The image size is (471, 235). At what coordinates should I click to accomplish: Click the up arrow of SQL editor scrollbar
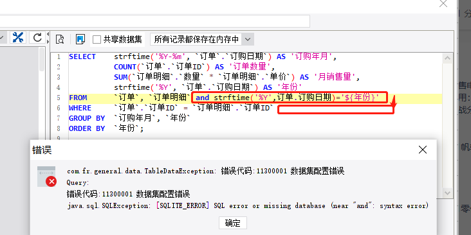[x=448, y=58]
